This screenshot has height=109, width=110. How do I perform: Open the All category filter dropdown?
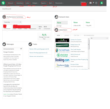point(99,38)
